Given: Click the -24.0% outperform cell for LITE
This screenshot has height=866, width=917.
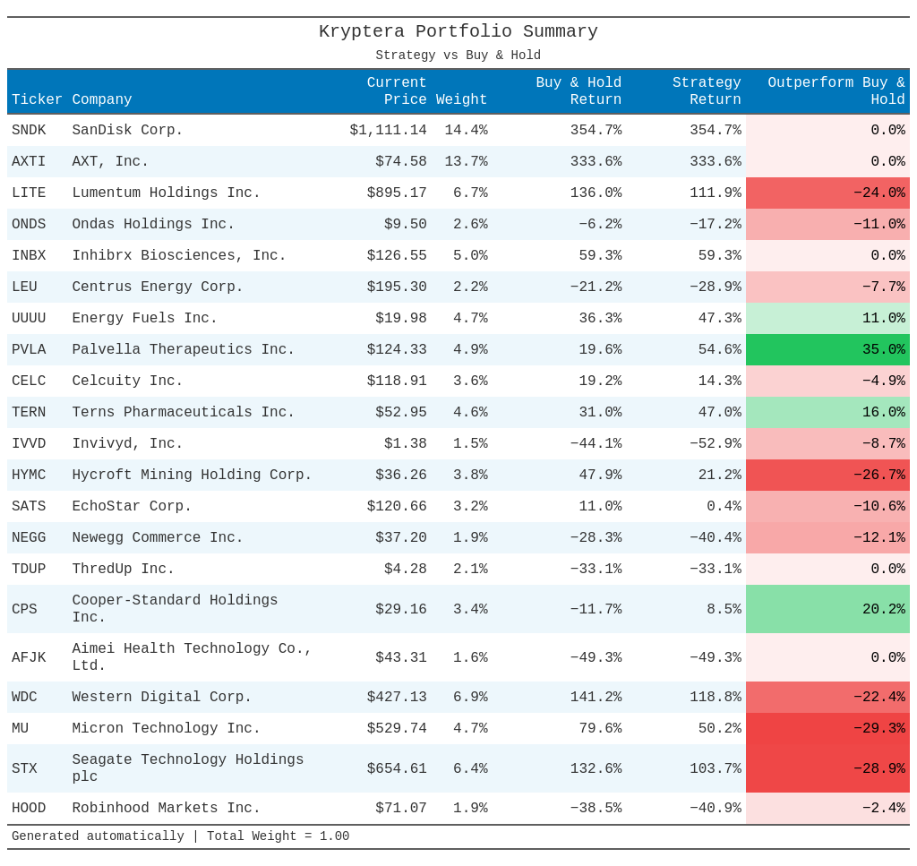Looking at the screenshot, I should coord(827,193).
